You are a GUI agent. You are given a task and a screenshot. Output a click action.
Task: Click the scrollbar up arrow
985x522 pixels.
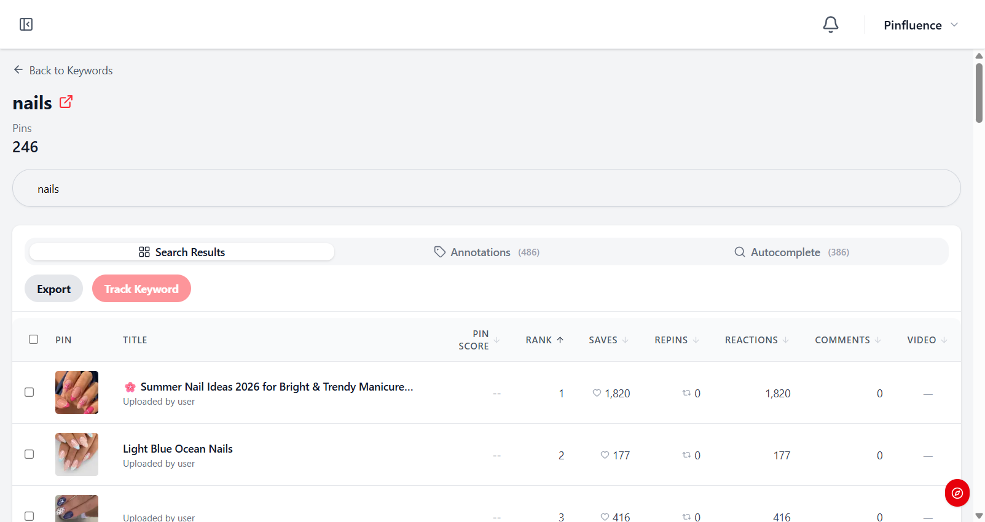click(x=979, y=56)
